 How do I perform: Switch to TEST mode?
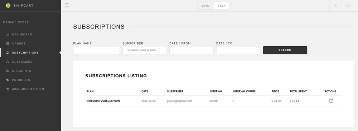(222, 6)
